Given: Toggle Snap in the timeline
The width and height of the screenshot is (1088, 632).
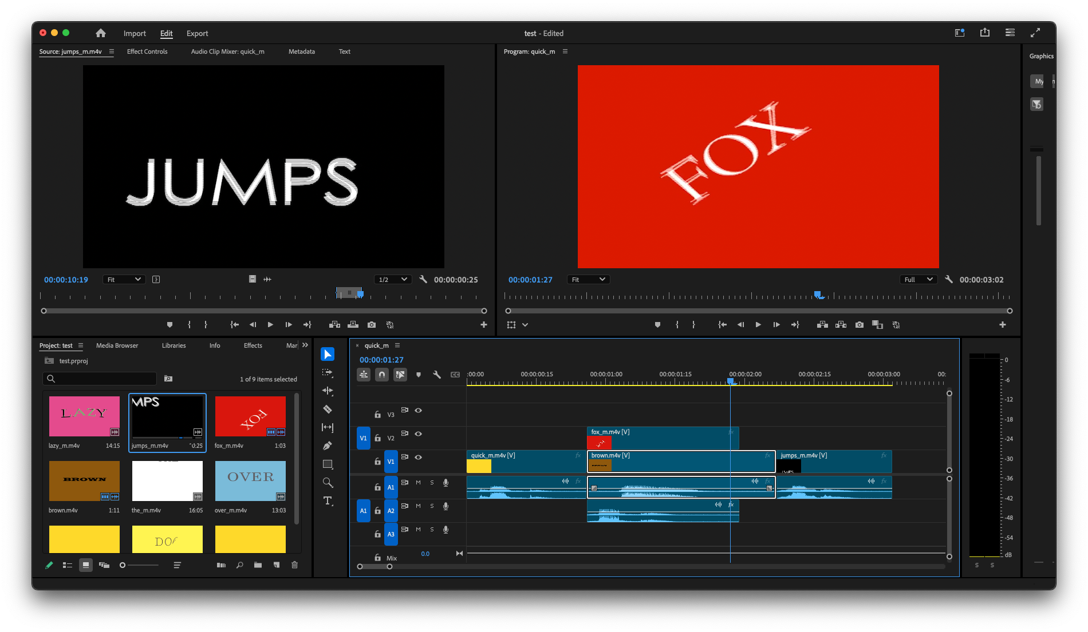Looking at the screenshot, I should point(382,375).
